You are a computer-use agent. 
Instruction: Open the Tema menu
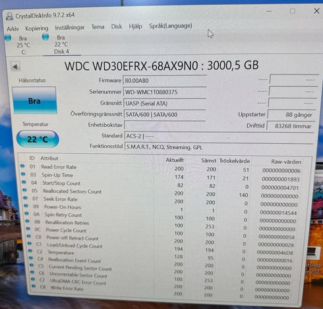(98, 27)
